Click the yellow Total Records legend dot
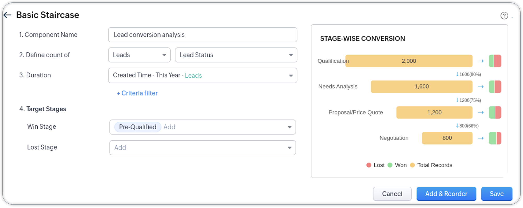The image size is (523, 208). tap(412, 165)
